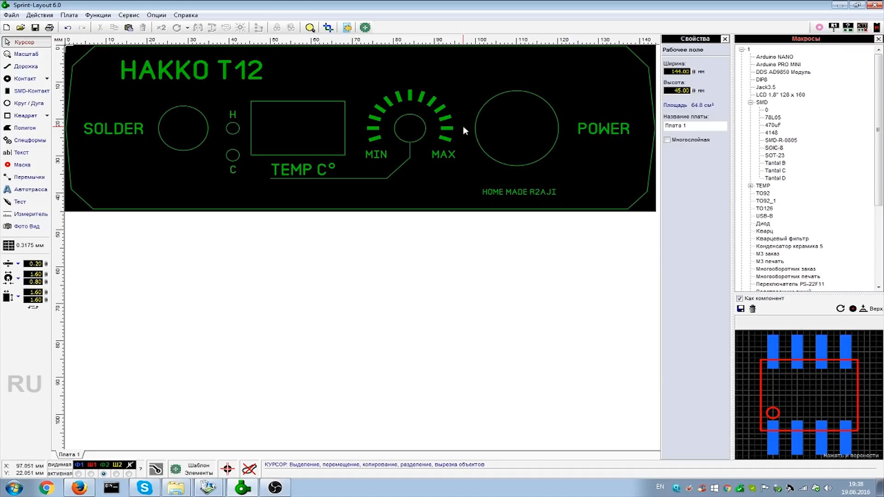Click the crosshair origin icon in status bar
The width and height of the screenshot is (884, 497).
[227, 469]
